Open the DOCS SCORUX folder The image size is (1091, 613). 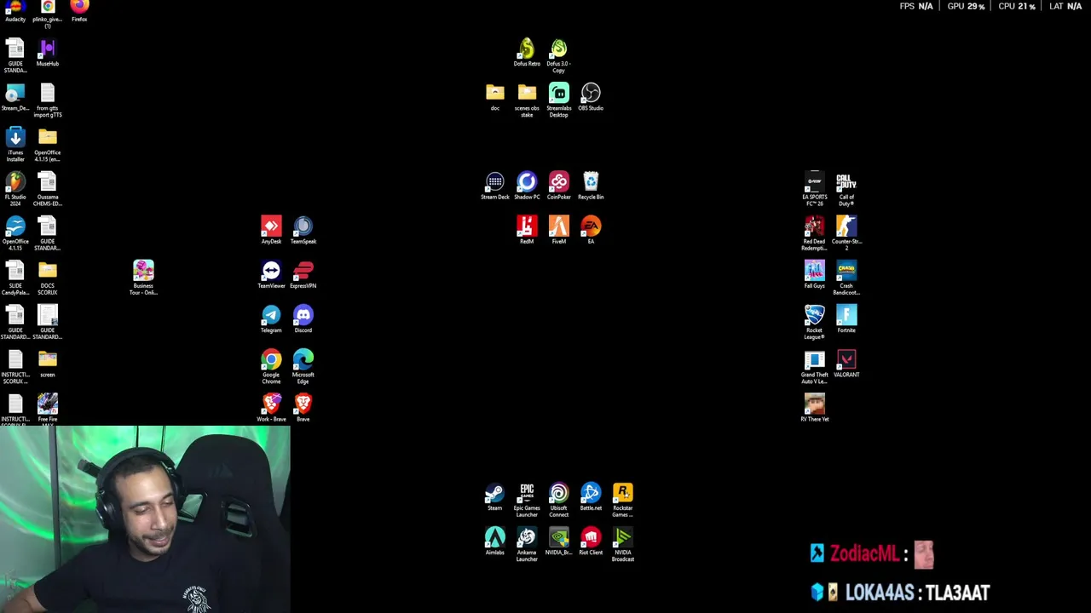coord(48,277)
